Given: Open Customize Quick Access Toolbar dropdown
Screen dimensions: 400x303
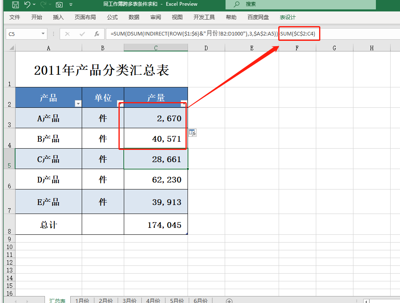Looking at the screenshot, I should (71, 4).
